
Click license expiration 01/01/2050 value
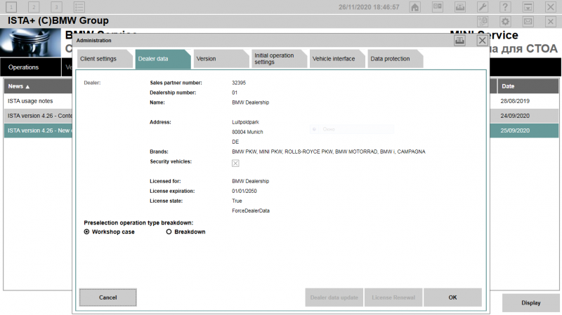coord(244,191)
